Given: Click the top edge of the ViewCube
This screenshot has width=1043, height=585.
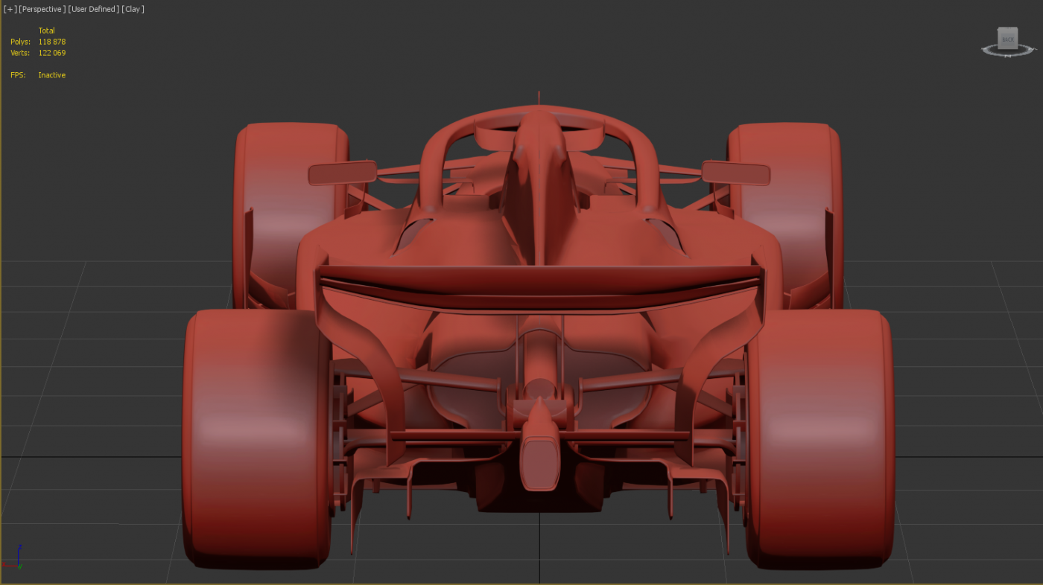Looking at the screenshot, I should pyautogui.click(x=1008, y=29).
